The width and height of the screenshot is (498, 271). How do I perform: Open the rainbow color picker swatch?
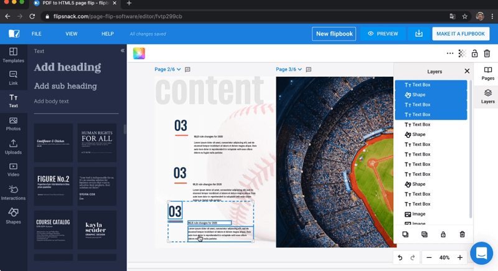pos(139,54)
